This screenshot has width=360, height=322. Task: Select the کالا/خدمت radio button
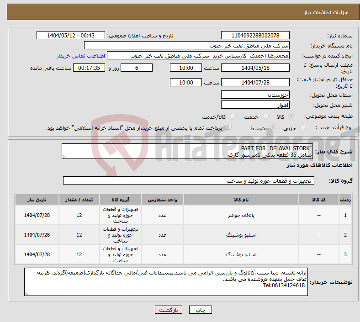point(233,116)
